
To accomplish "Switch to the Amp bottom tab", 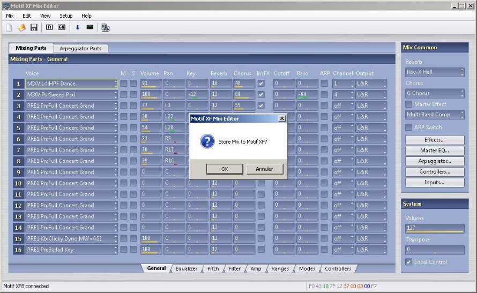I will click(256, 269).
